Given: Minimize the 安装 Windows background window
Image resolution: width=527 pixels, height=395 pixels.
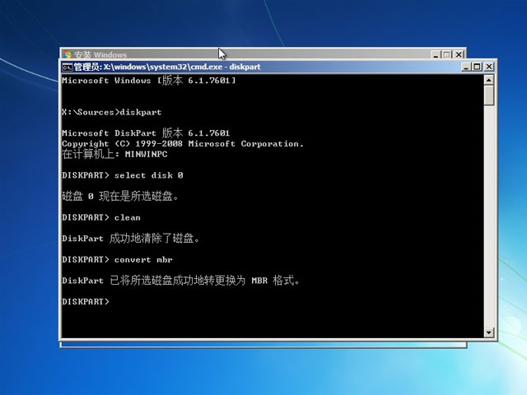Looking at the screenshot, I should pyautogui.click(x=436, y=54).
